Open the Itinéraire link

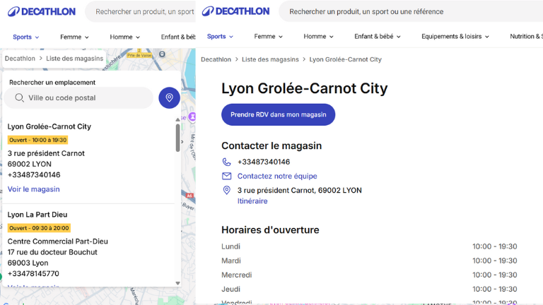pos(252,201)
